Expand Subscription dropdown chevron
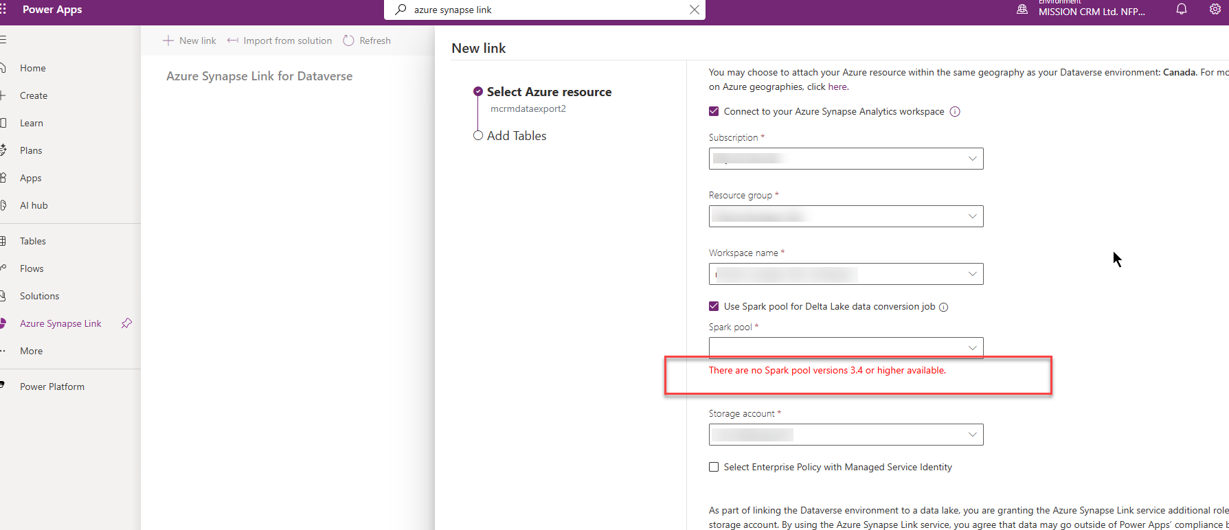Viewport: 1229px width, 530px height. (x=972, y=159)
